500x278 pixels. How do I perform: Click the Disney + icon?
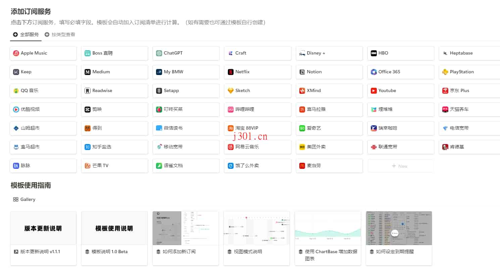tap(302, 53)
